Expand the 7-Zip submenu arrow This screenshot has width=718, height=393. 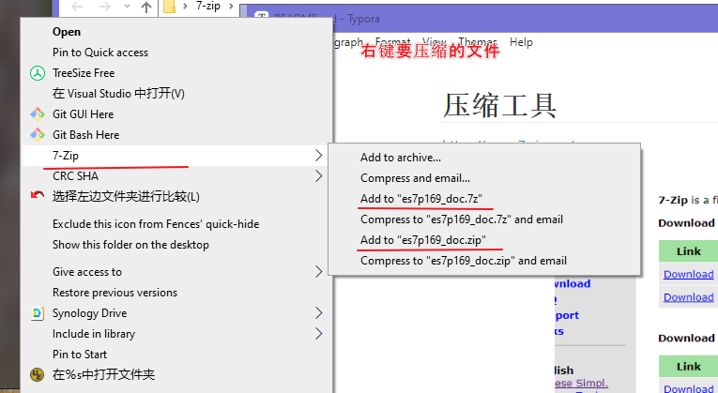click(319, 156)
